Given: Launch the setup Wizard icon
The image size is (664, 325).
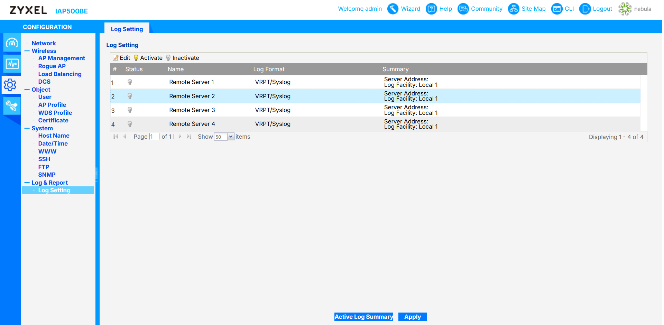Looking at the screenshot, I should click(393, 9).
